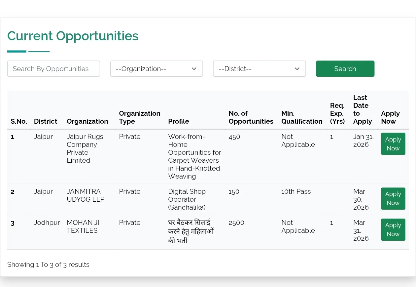
Task: Click the Req. Exp. (Yrs) column header
Action: (337, 113)
